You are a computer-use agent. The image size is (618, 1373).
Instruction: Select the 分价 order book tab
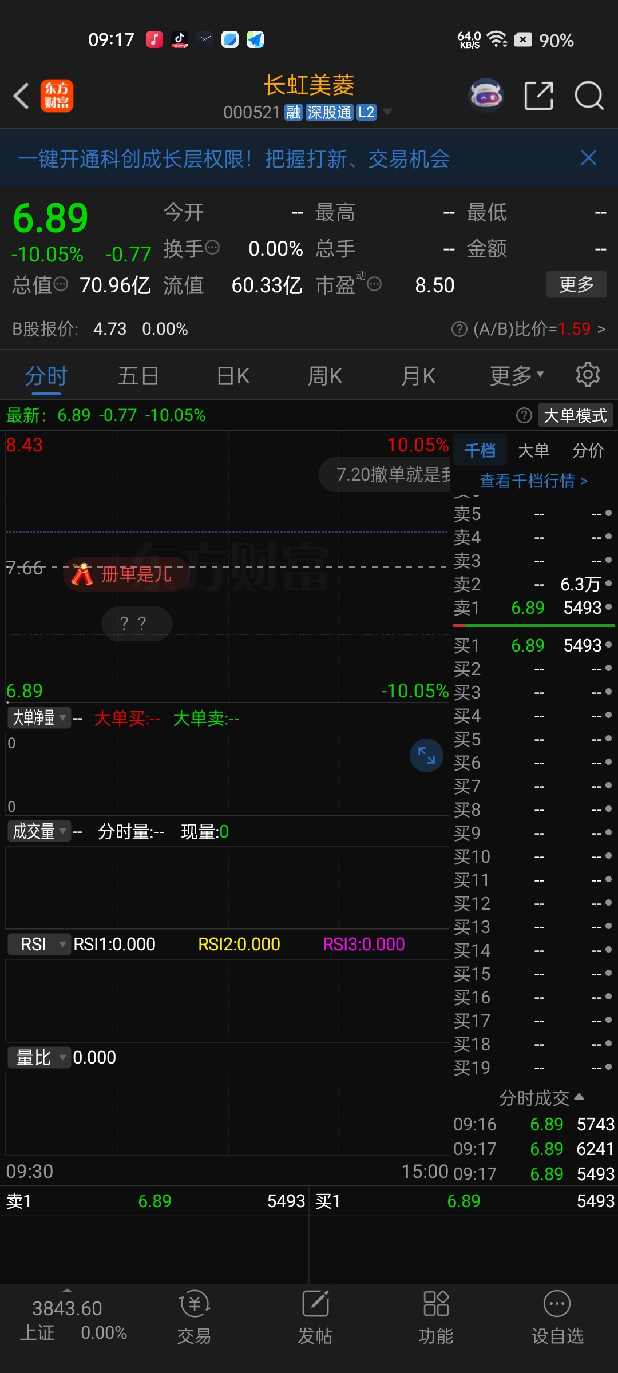pos(588,451)
